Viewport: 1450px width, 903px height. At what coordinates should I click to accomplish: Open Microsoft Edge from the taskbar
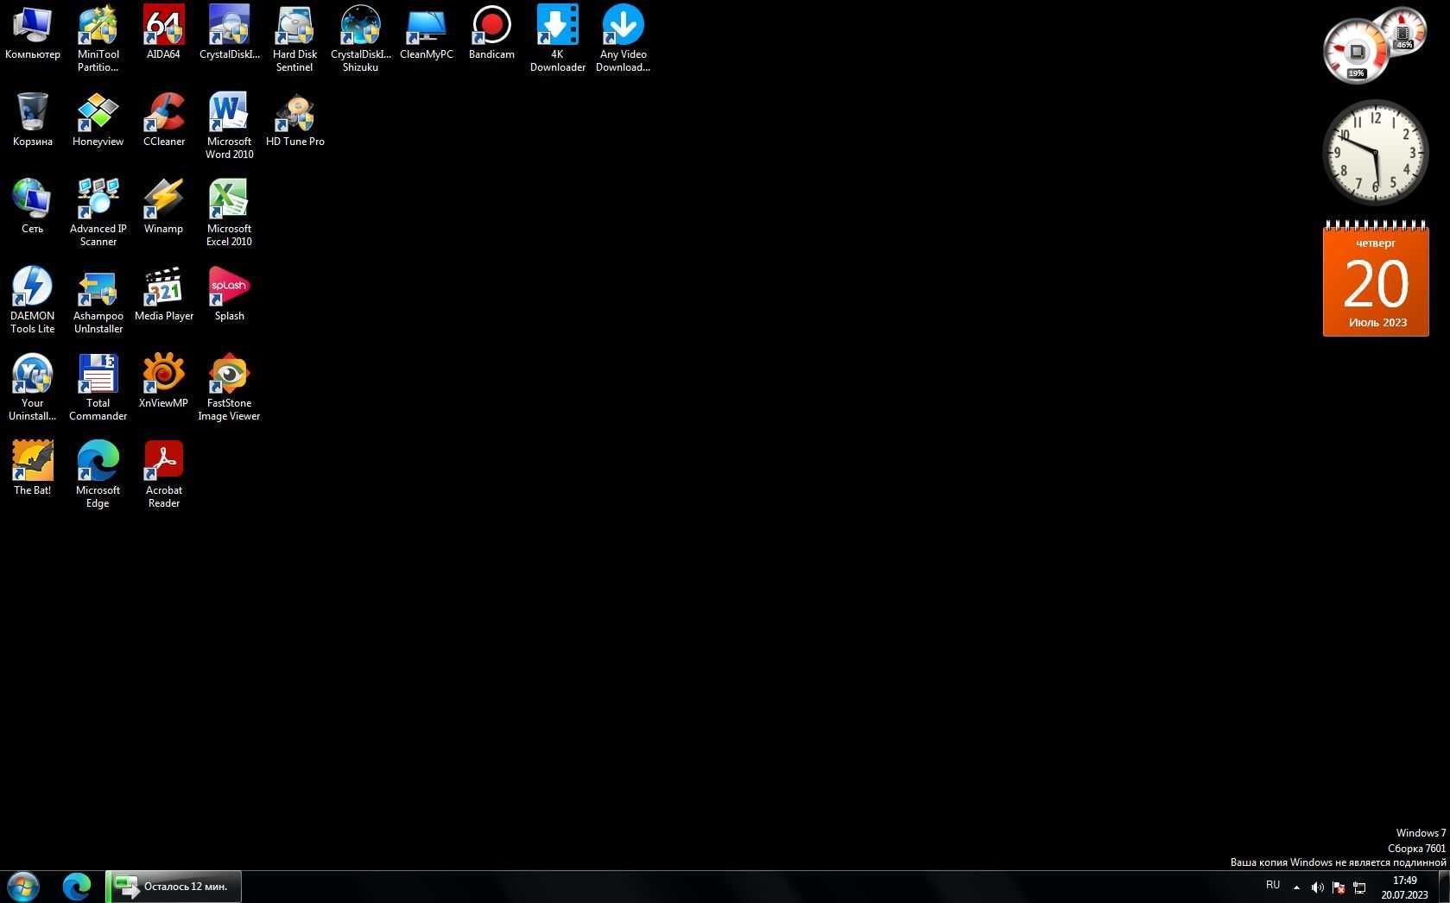77,887
